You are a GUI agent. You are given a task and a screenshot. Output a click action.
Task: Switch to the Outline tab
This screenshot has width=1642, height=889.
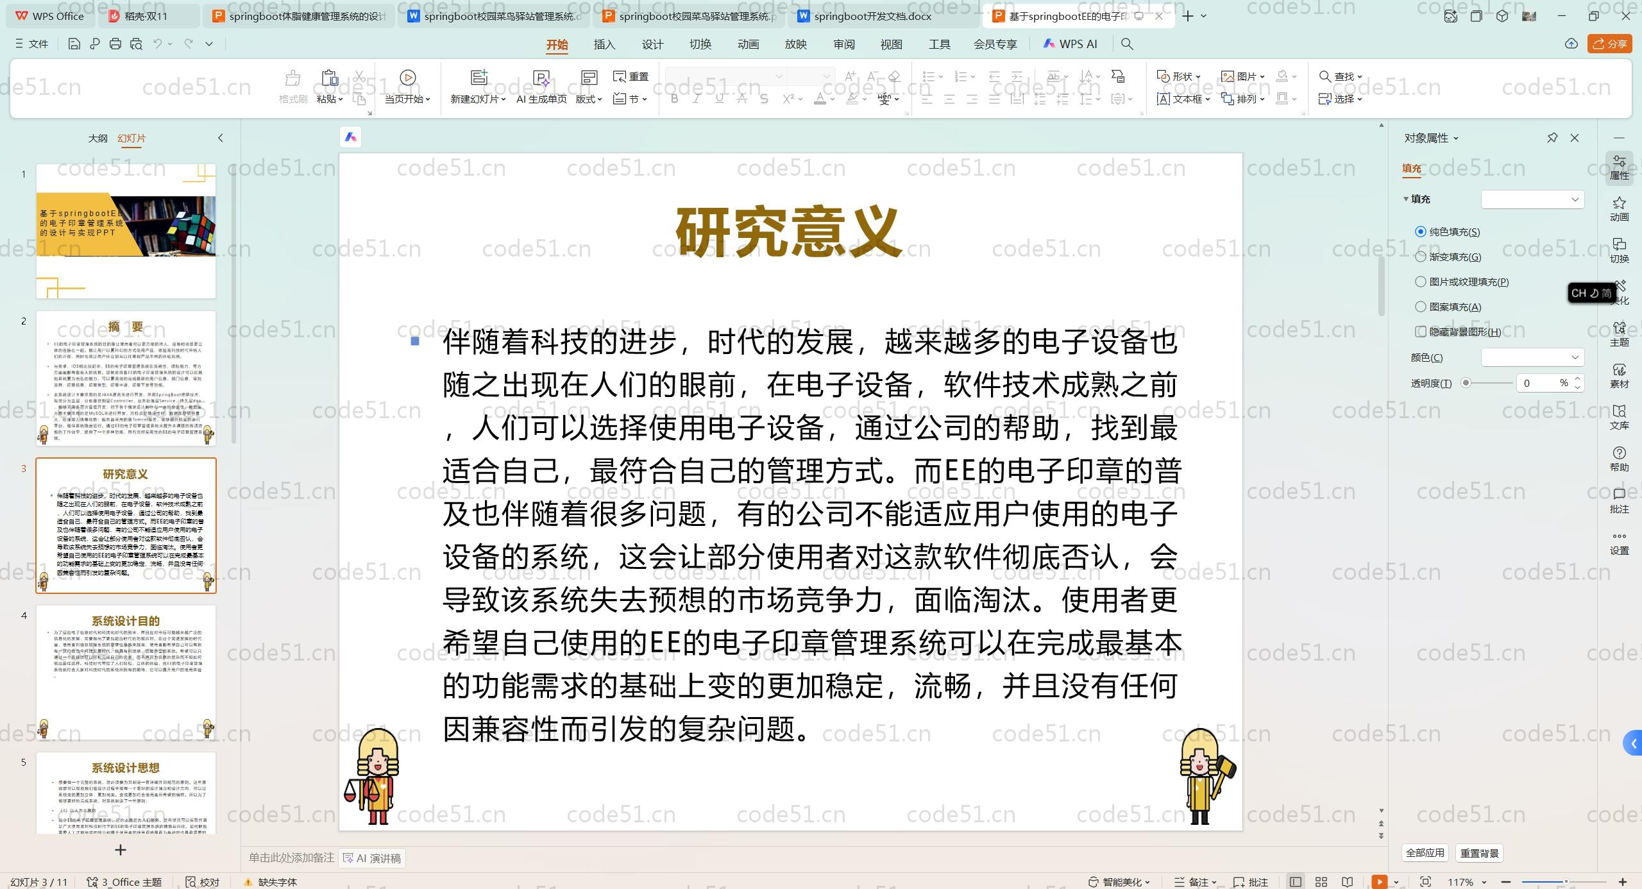pyautogui.click(x=97, y=138)
